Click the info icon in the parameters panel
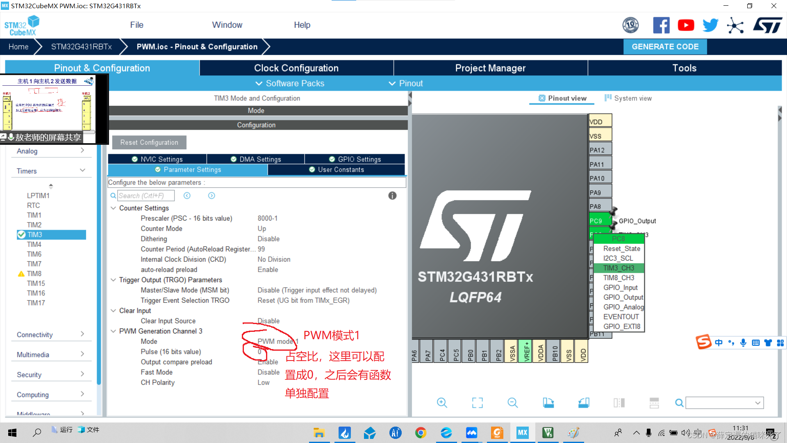 pyautogui.click(x=392, y=196)
